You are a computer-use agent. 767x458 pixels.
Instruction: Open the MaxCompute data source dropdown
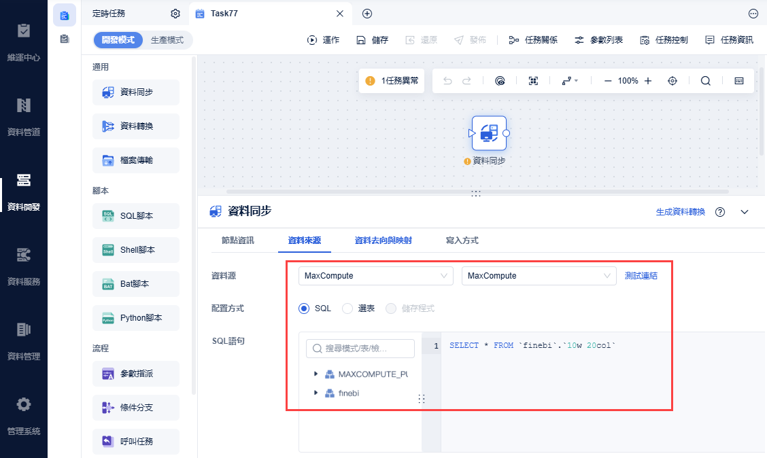pyautogui.click(x=375, y=276)
